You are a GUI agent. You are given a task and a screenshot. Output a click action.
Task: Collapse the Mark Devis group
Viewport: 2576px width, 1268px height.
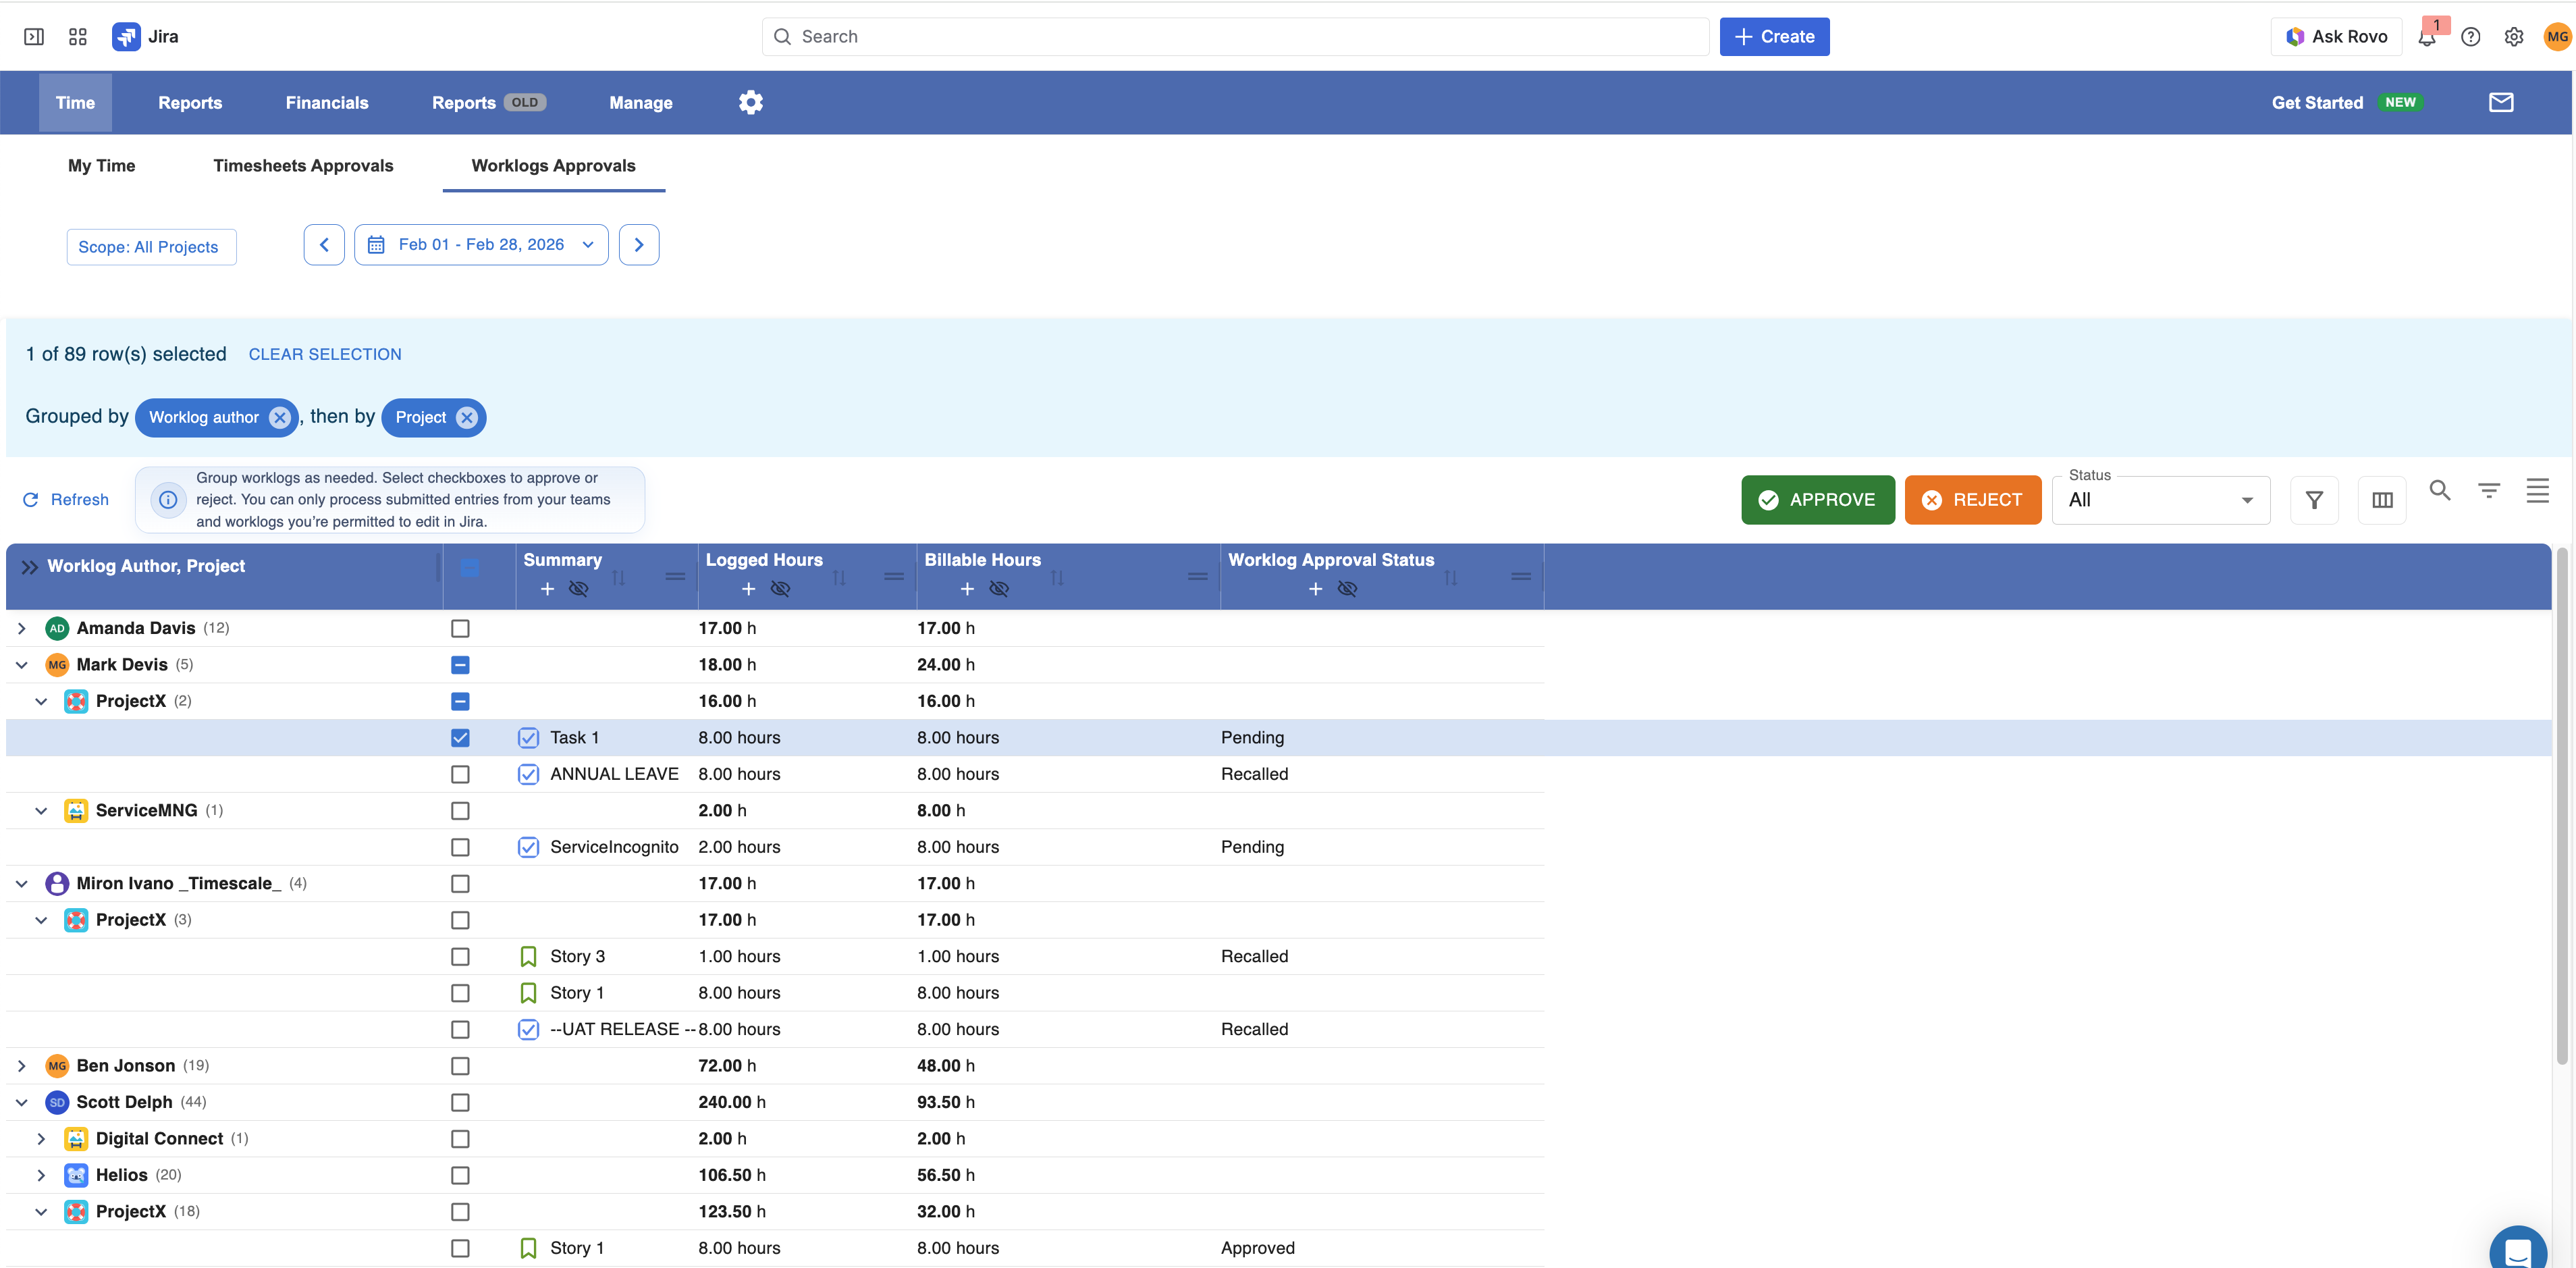coord(22,665)
